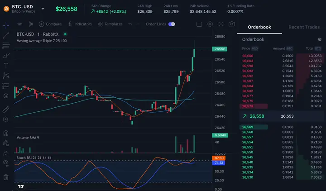Click the Compare symbol button
Screen dimensions: 326x191
tap(50, 24)
